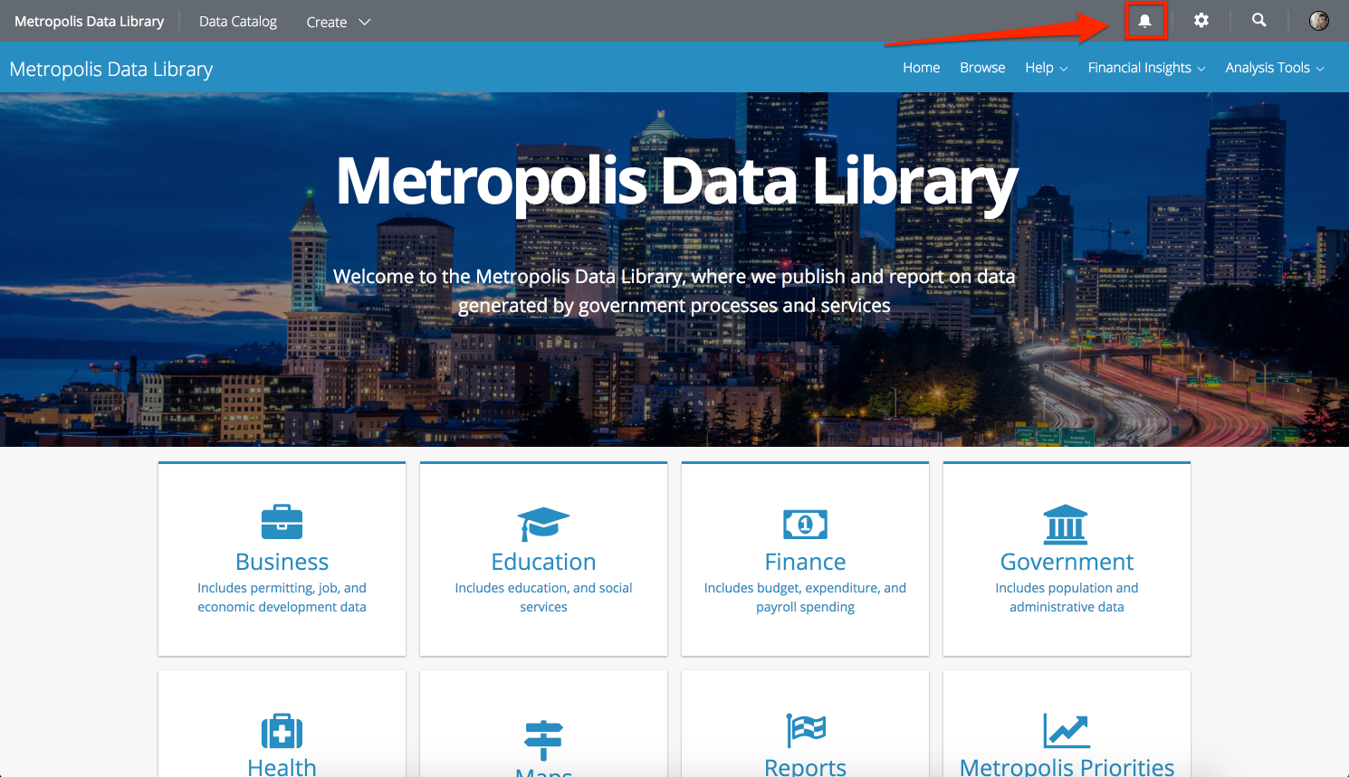1349x777 pixels.
Task: Open the Reports category title
Action: coord(805,766)
